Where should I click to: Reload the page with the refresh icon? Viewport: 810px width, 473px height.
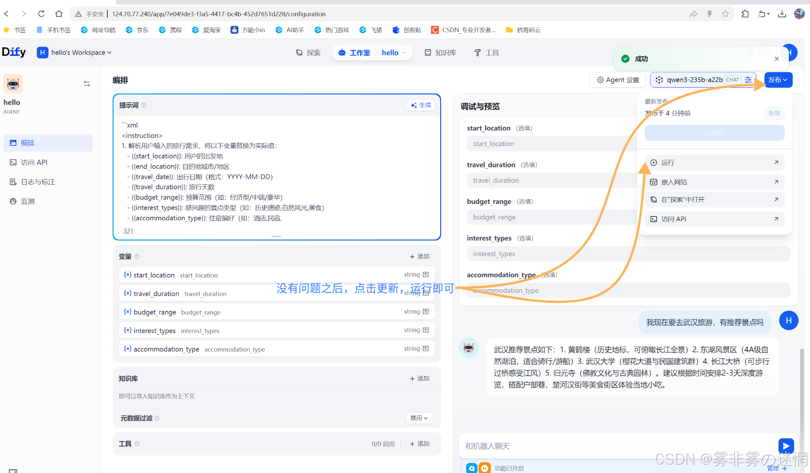41,14
